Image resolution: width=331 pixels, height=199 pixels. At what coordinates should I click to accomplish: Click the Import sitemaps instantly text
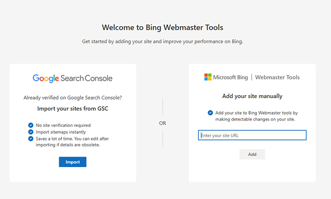61,132
